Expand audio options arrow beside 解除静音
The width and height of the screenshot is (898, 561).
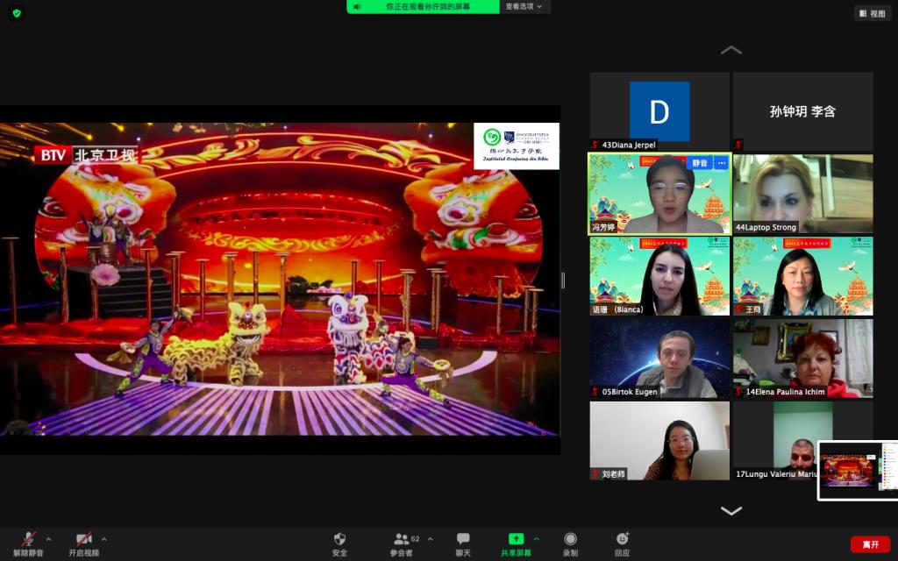click(48, 539)
